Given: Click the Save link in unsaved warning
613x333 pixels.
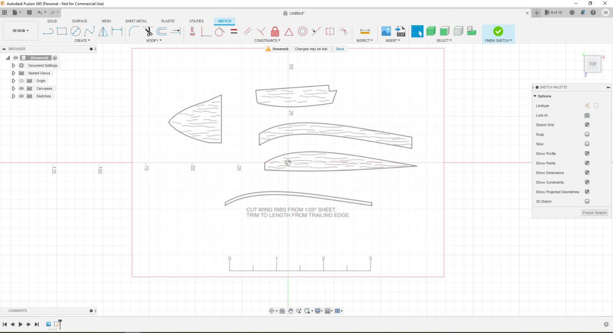Looking at the screenshot, I should pos(340,49).
